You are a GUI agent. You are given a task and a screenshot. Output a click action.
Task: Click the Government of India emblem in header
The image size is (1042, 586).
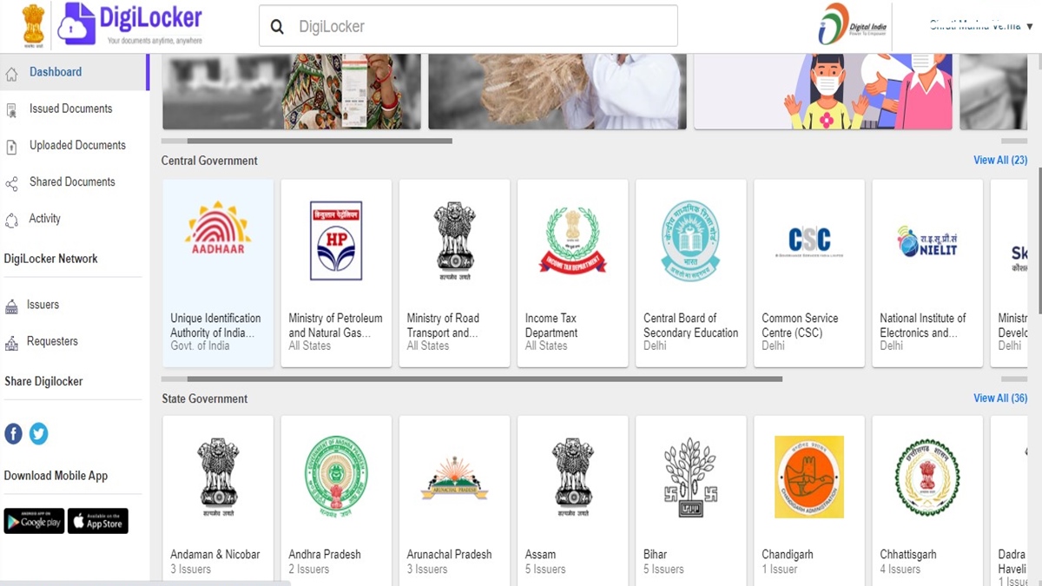32,25
